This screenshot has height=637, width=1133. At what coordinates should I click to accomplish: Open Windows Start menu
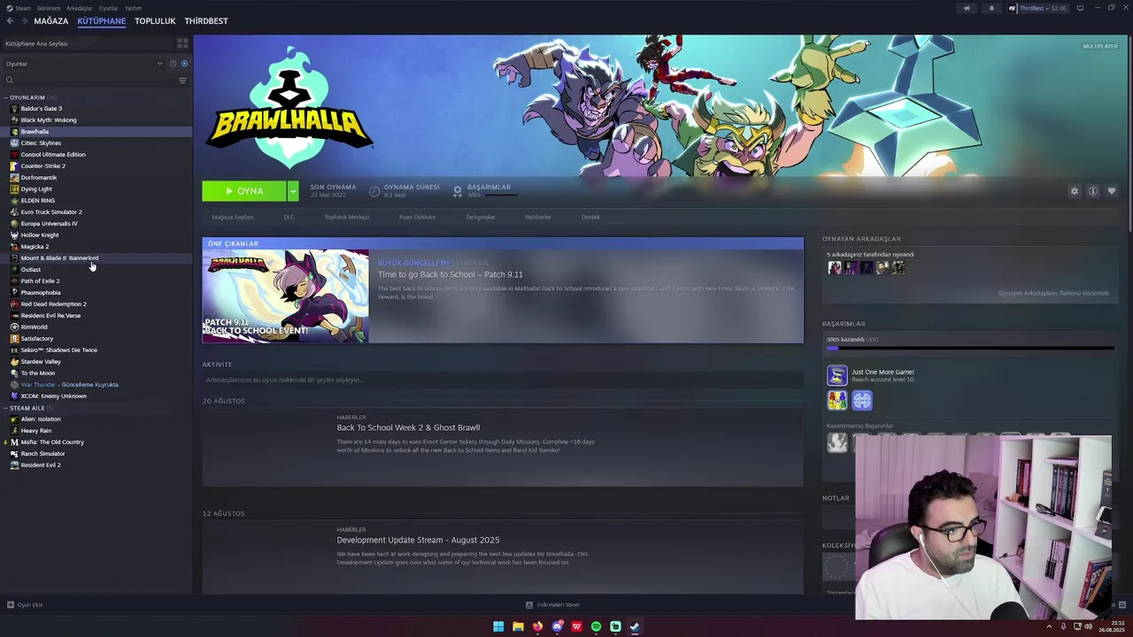498,626
